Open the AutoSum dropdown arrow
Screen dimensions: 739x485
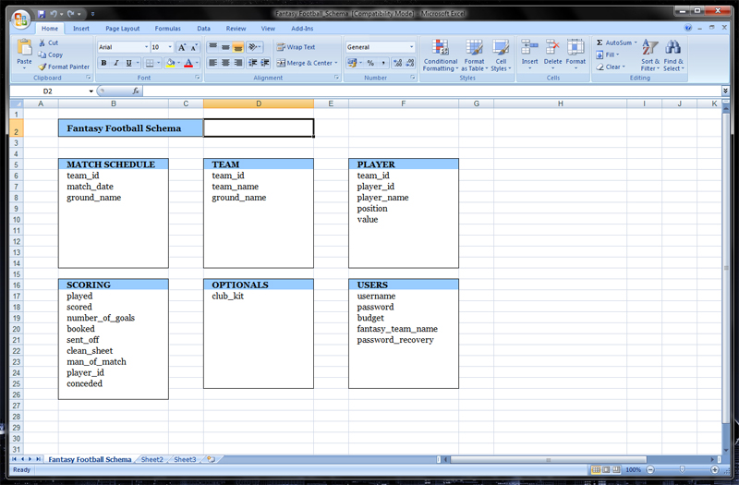click(x=636, y=42)
